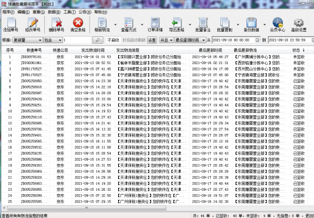Open 高级设置 advanced settings gear
The width and height of the screenshot is (314, 218).
(x=299, y=24)
